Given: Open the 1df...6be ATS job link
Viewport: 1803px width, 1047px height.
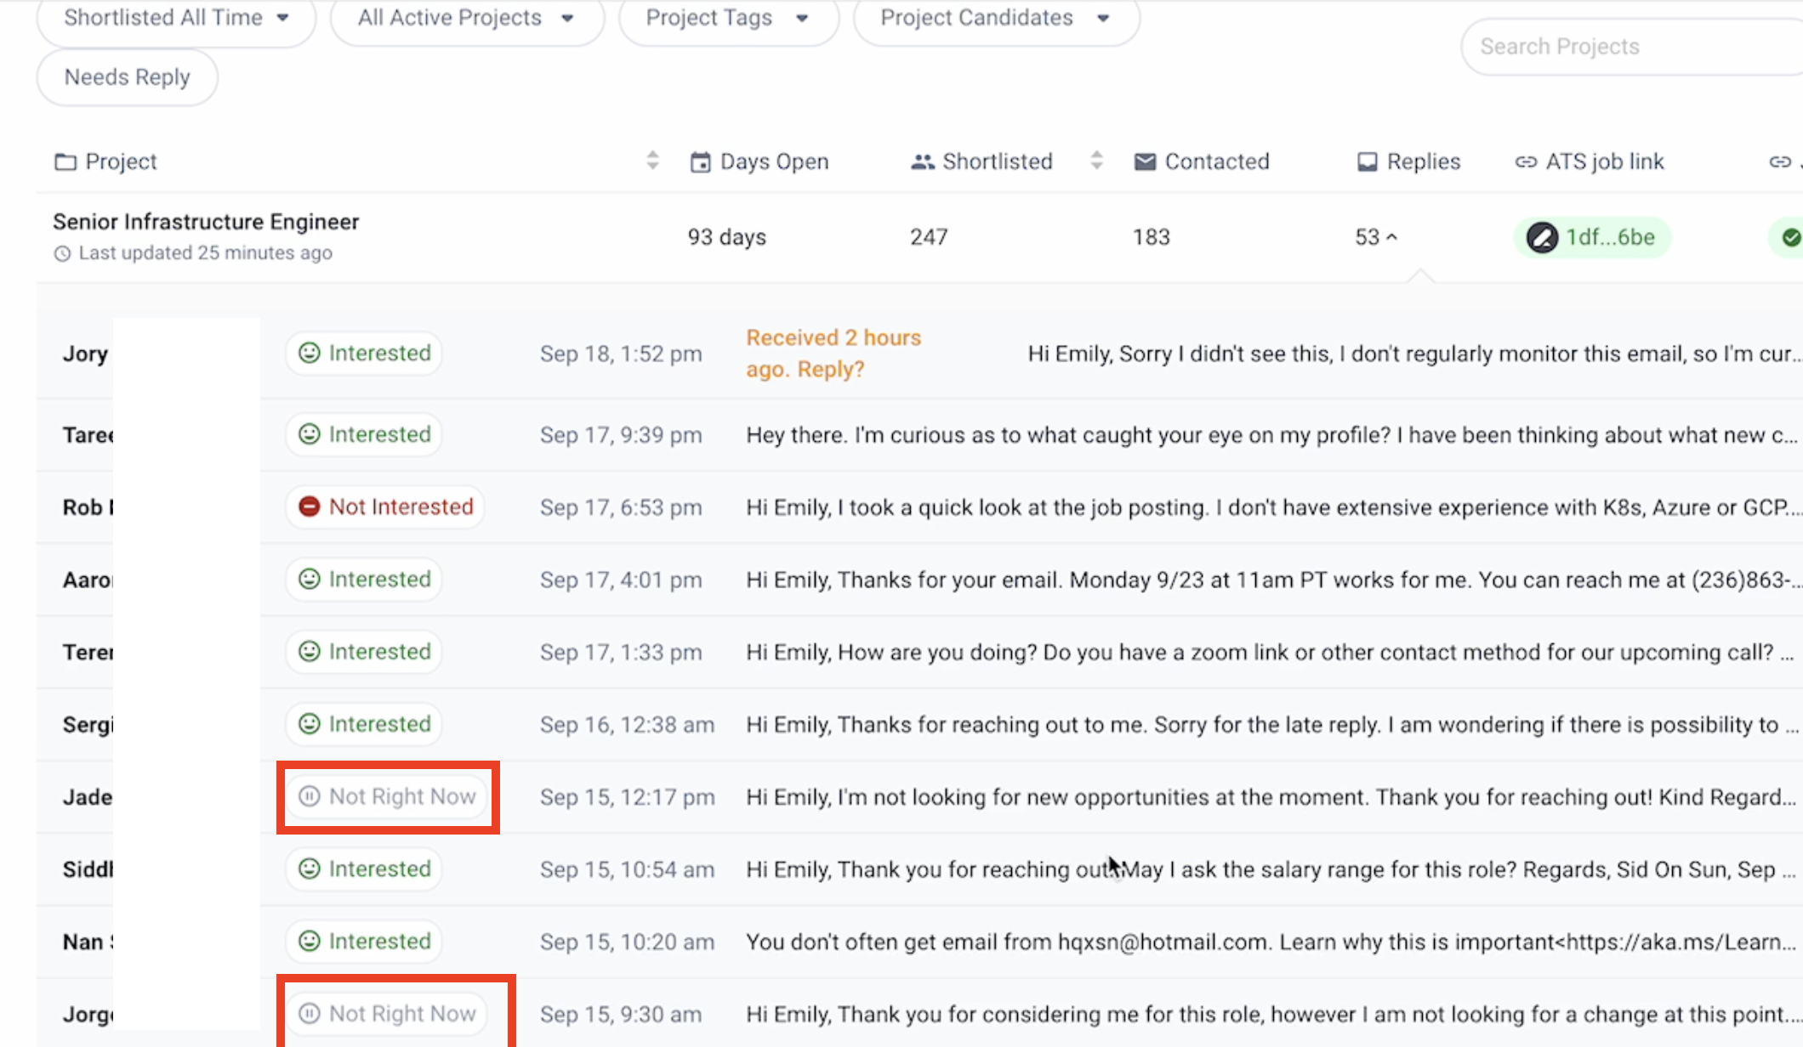Looking at the screenshot, I should pyautogui.click(x=1592, y=237).
